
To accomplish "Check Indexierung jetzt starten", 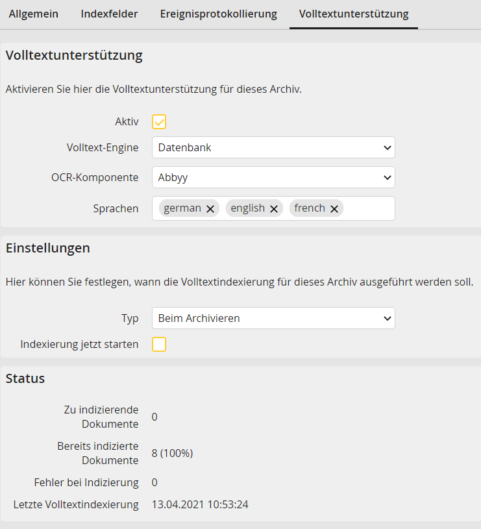I will pos(158,344).
